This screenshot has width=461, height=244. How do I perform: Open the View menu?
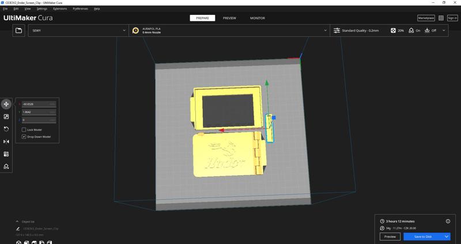tap(27, 9)
